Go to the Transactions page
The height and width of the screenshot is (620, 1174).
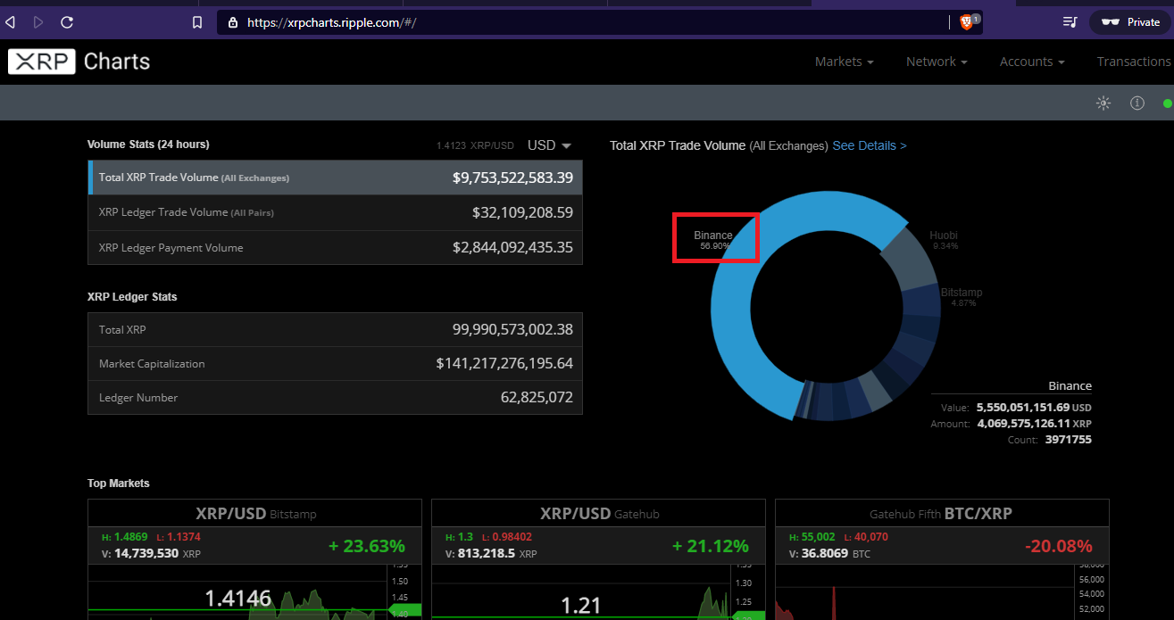pos(1134,62)
